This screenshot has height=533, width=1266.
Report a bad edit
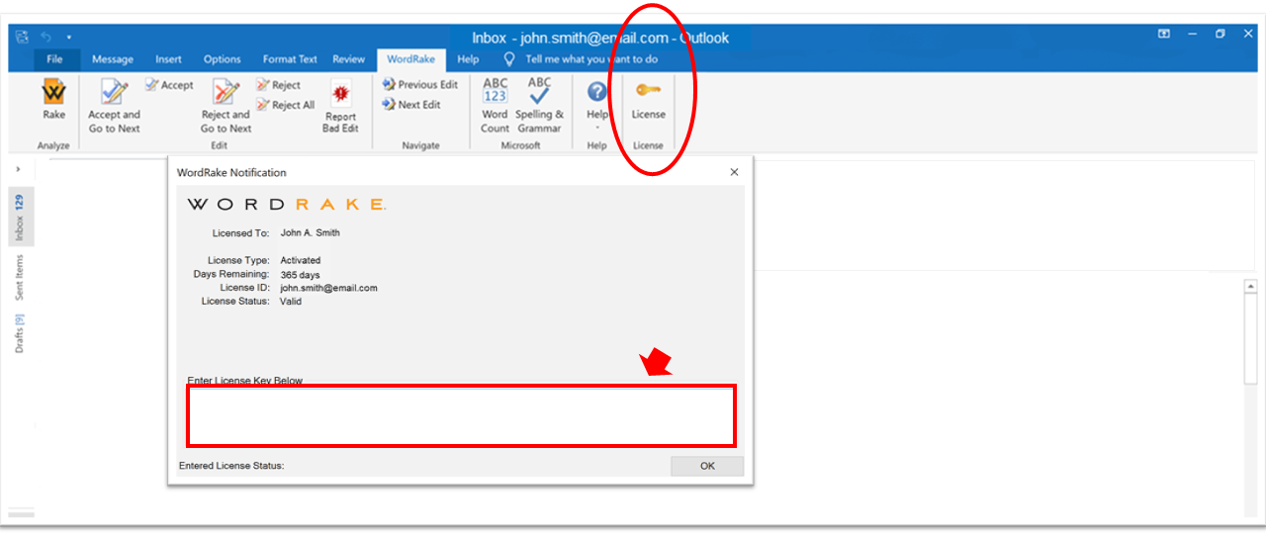tap(341, 107)
